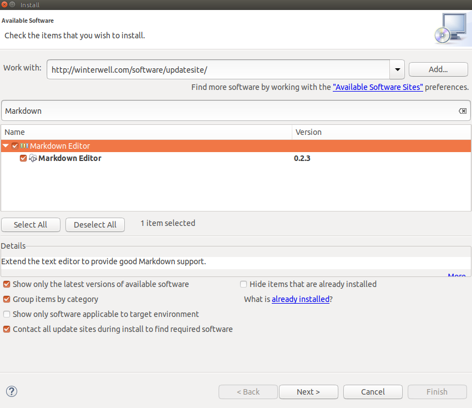Disable Show only the latest versions option

(x=6, y=284)
